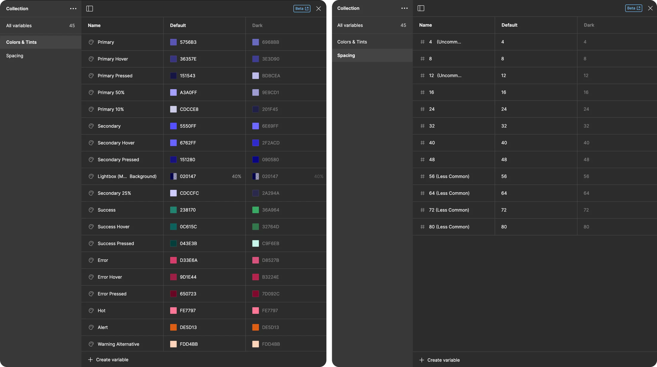This screenshot has height=367, width=657.
Task: Open the right panel's collection options ellipsis menu
Action: tap(404, 8)
